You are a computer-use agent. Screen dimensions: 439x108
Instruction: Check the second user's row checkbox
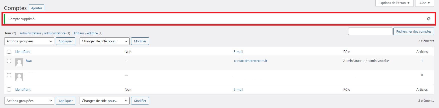9,75
